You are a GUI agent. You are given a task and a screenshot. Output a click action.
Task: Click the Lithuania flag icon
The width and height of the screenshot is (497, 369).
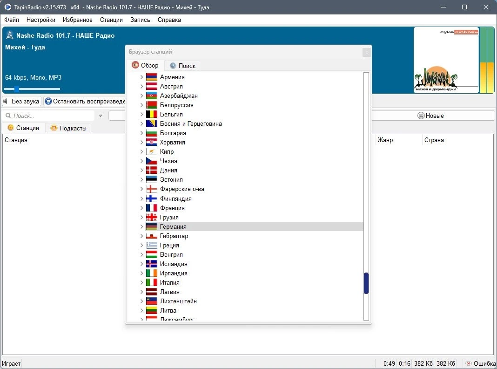(152, 311)
